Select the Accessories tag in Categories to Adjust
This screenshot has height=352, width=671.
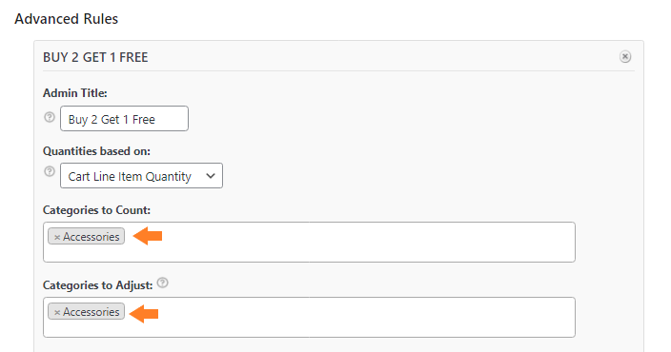coord(91,312)
